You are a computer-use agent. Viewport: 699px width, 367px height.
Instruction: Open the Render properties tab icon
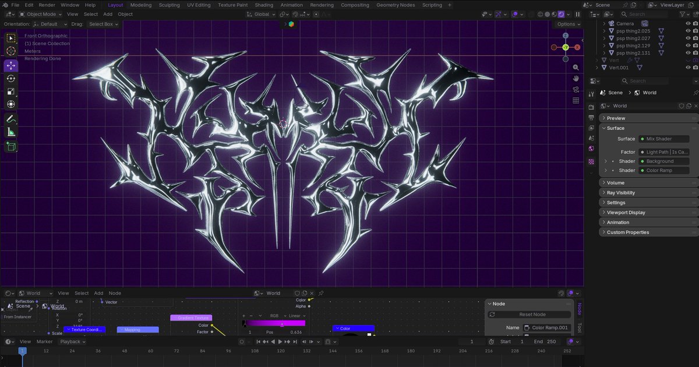pyautogui.click(x=591, y=107)
